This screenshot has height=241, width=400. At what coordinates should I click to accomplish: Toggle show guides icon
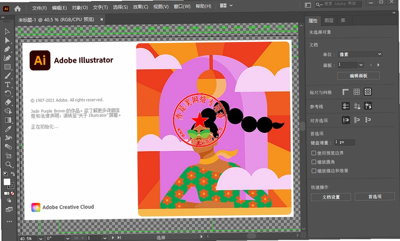tap(345, 106)
